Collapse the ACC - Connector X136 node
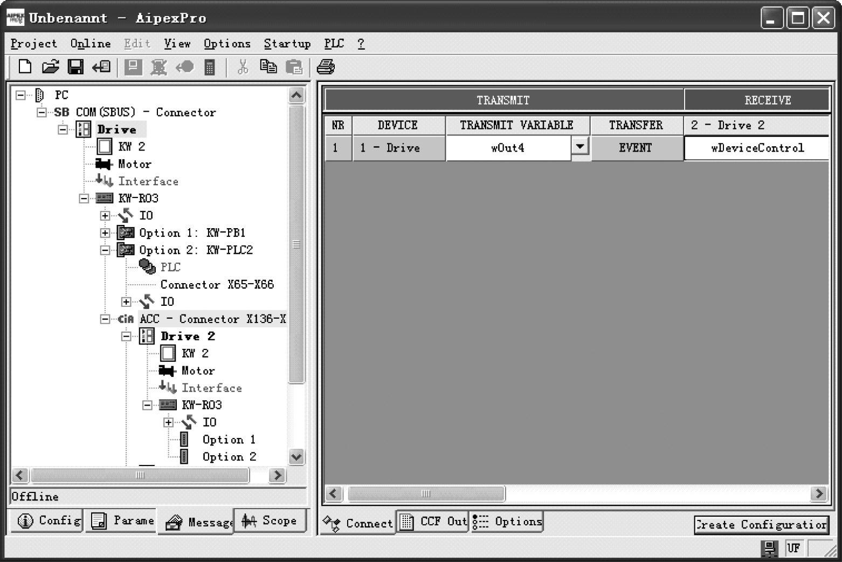The height and width of the screenshot is (562, 842). click(105, 319)
